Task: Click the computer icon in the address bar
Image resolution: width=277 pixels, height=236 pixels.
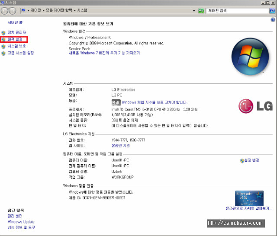Action: pyautogui.click(x=23, y=10)
